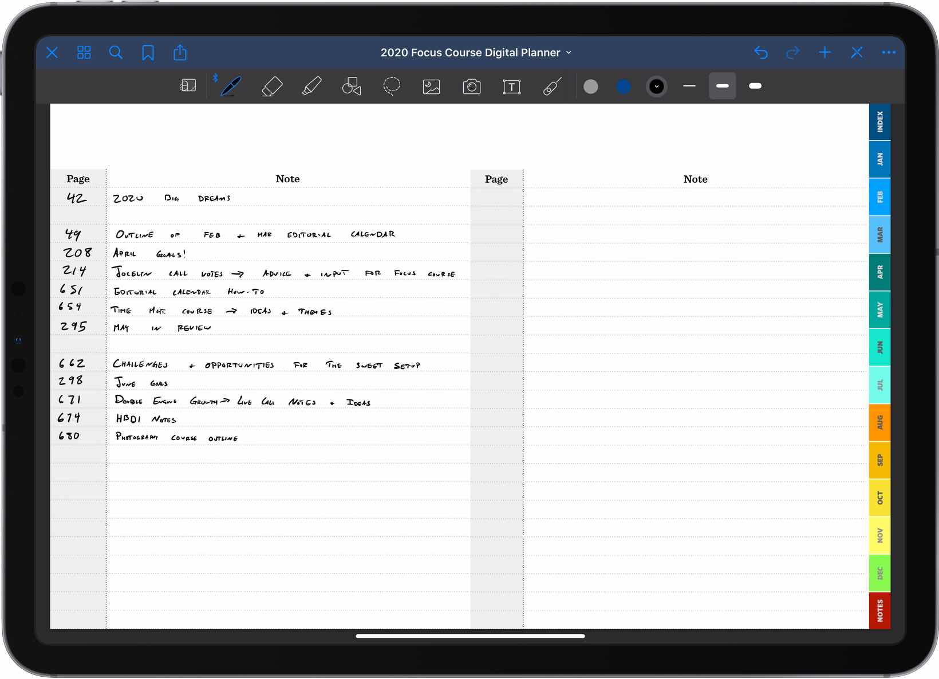Viewport: 939px width, 679px height.
Task: Jump to the DEC tab
Action: pyautogui.click(x=880, y=573)
